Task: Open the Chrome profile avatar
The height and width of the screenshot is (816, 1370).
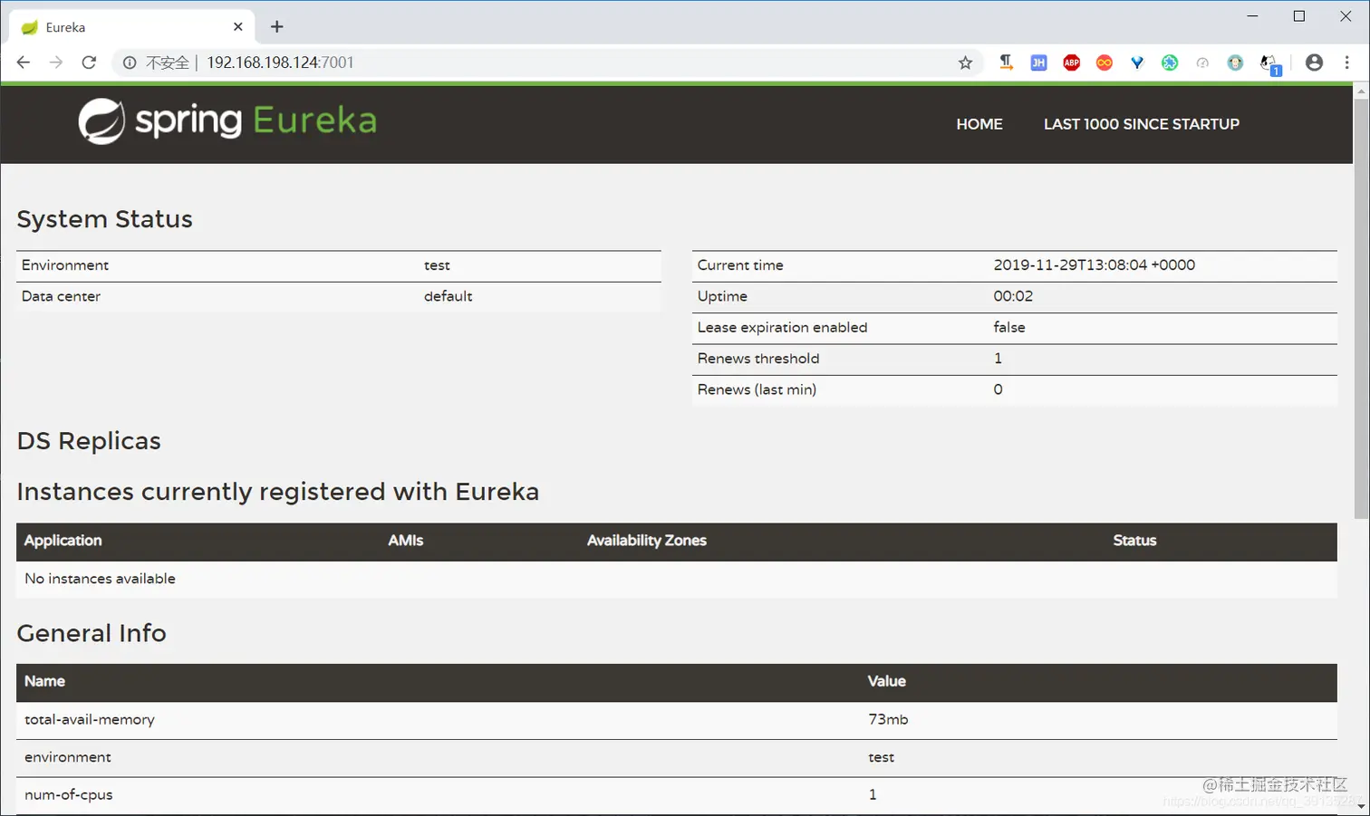Action: point(1314,62)
